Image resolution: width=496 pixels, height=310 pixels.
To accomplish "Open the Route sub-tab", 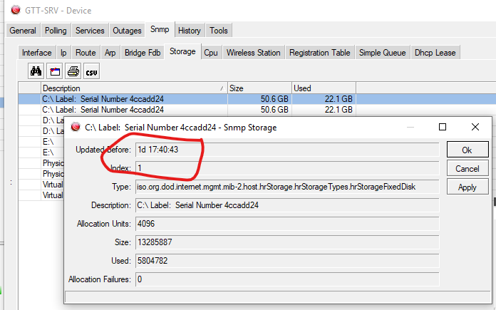I will click(x=86, y=53).
